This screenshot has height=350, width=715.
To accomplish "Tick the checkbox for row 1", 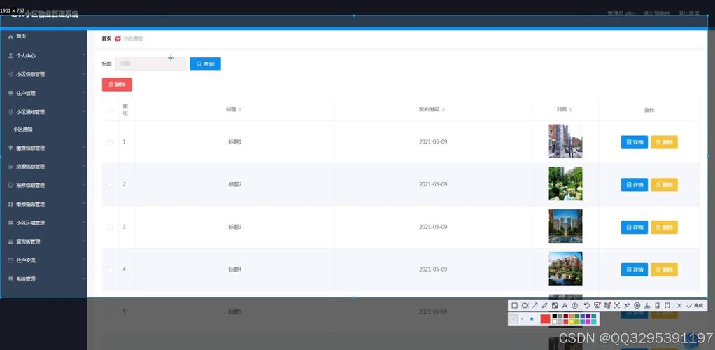I will click(x=110, y=142).
